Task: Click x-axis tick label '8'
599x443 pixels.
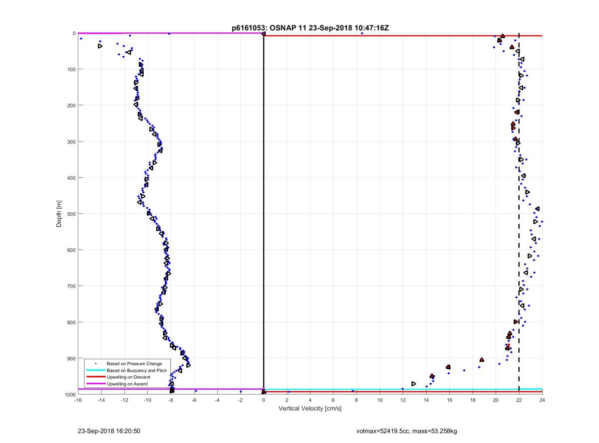Action: 356,400
